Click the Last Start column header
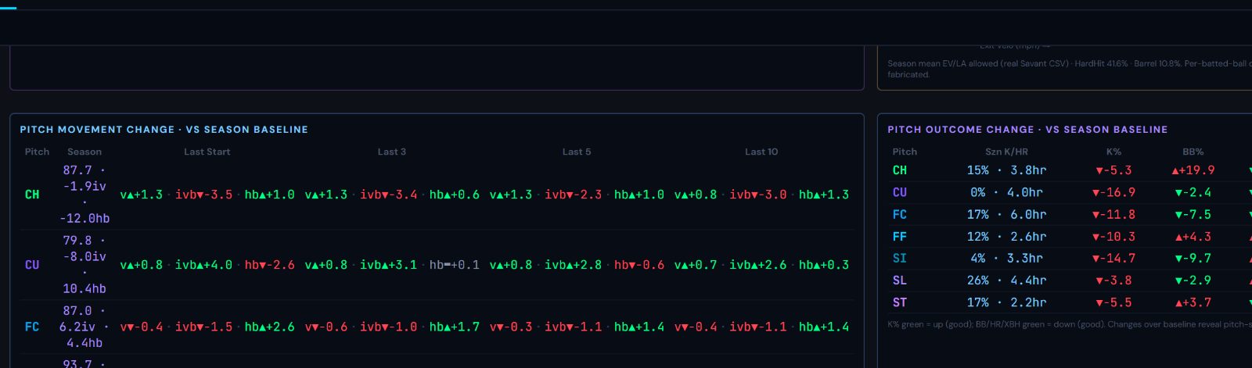The width and height of the screenshot is (1252, 368). point(207,152)
